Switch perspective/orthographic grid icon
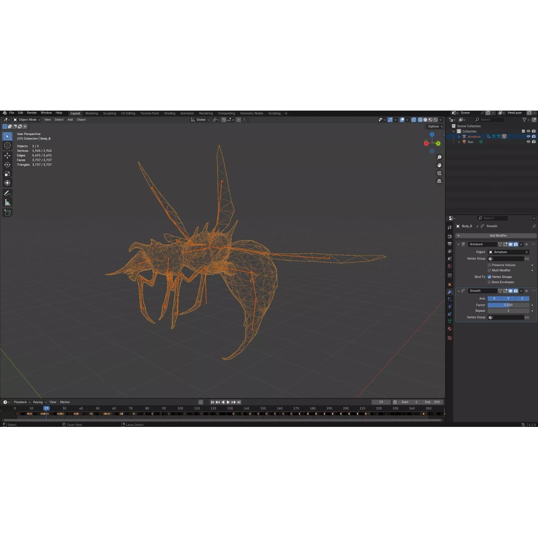The image size is (538, 538). click(x=439, y=181)
